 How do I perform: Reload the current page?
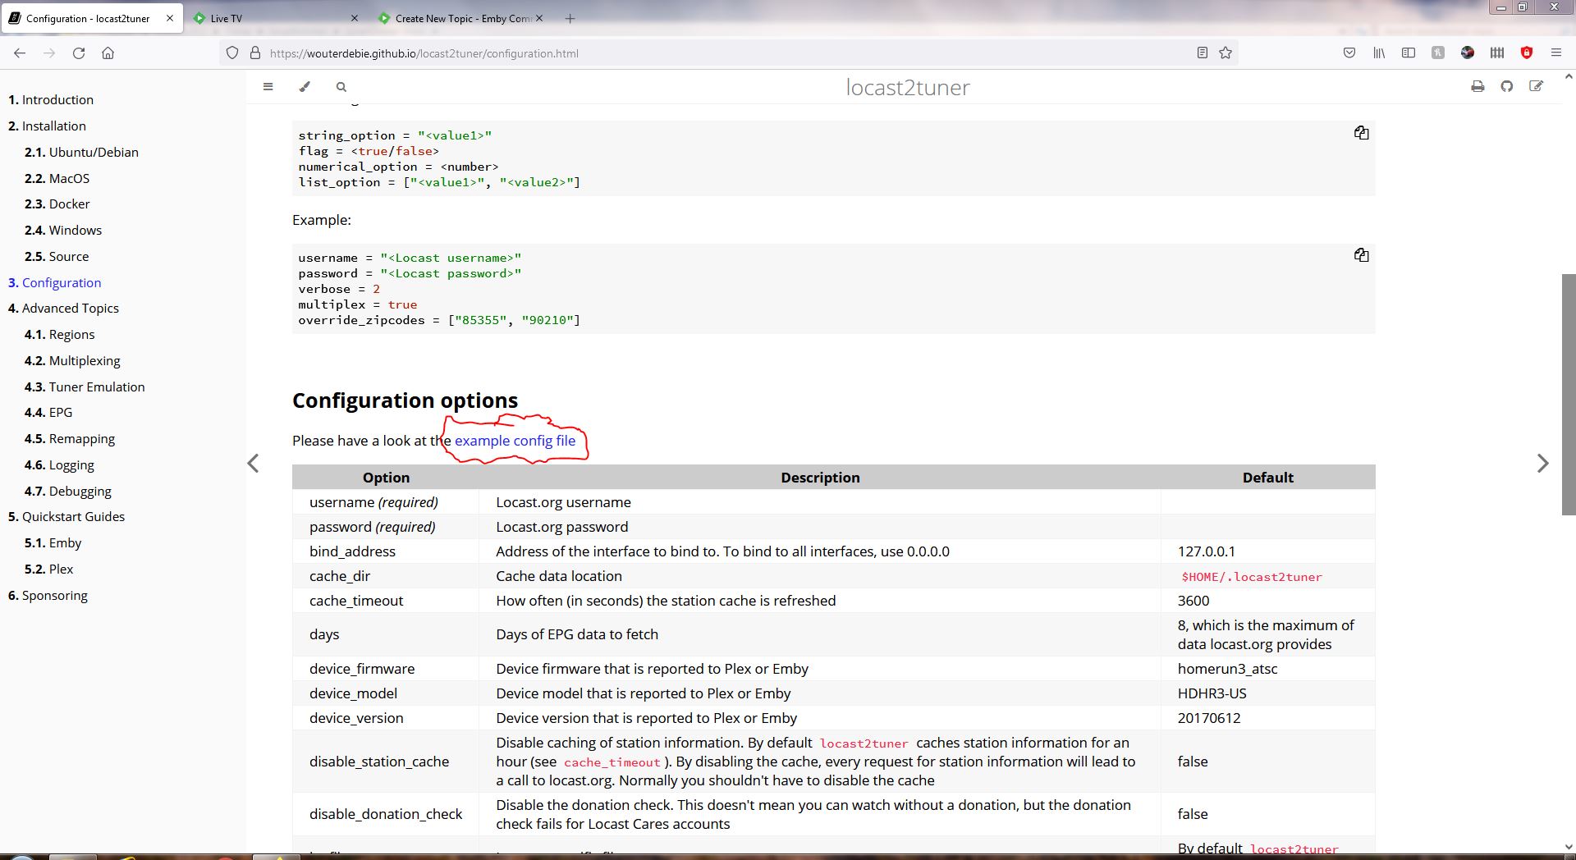(x=79, y=53)
